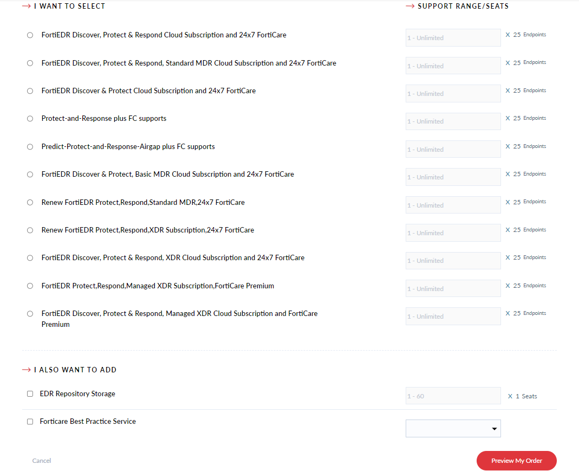Enable the EDR Repository Storage checkbox

(30, 393)
